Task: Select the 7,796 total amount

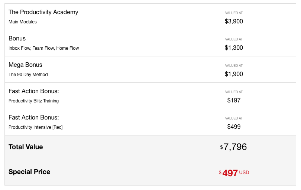Action: (x=235, y=147)
